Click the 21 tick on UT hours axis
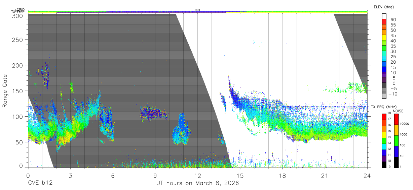This screenshot has width=413, height=190. (325, 176)
